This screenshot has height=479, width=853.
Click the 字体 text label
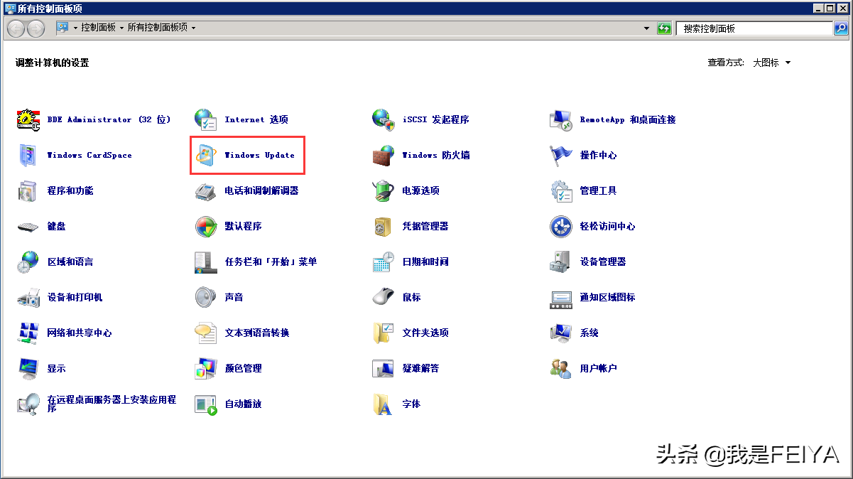(411, 404)
